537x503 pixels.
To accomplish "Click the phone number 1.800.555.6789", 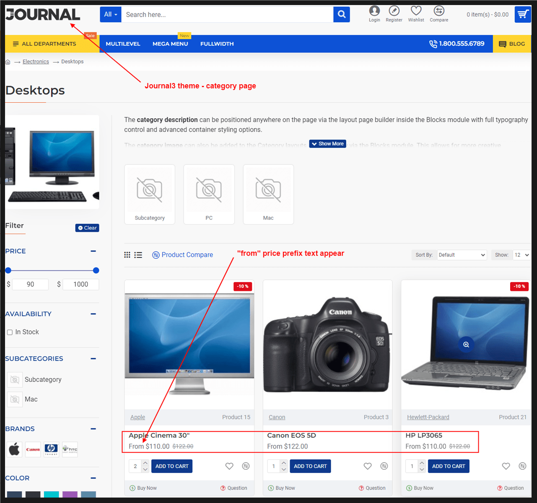I will pyautogui.click(x=457, y=44).
